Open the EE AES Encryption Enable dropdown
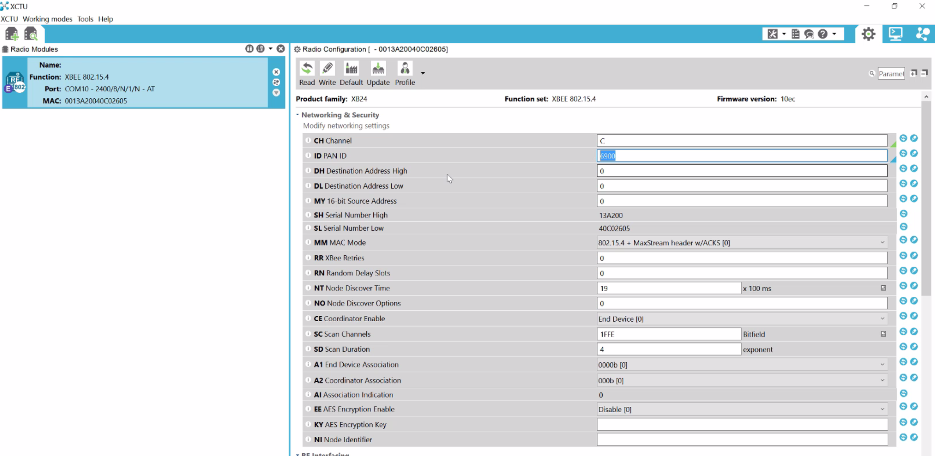 pyautogui.click(x=882, y=409)
